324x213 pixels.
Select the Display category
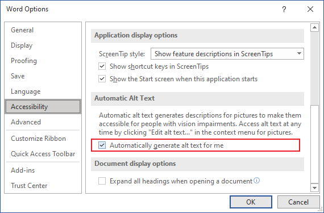22,45
